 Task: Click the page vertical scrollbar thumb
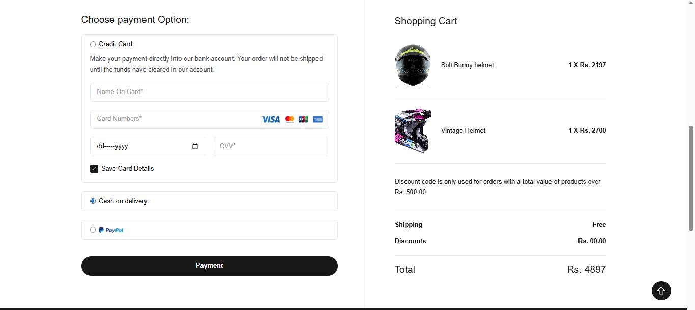(x=691, y=178)
